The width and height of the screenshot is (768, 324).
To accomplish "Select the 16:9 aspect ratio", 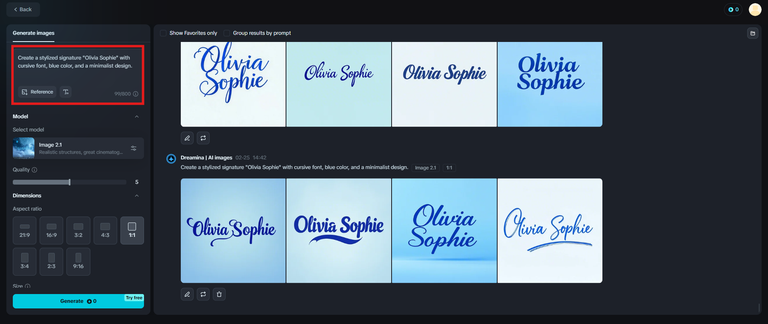I will click(51, 231).
